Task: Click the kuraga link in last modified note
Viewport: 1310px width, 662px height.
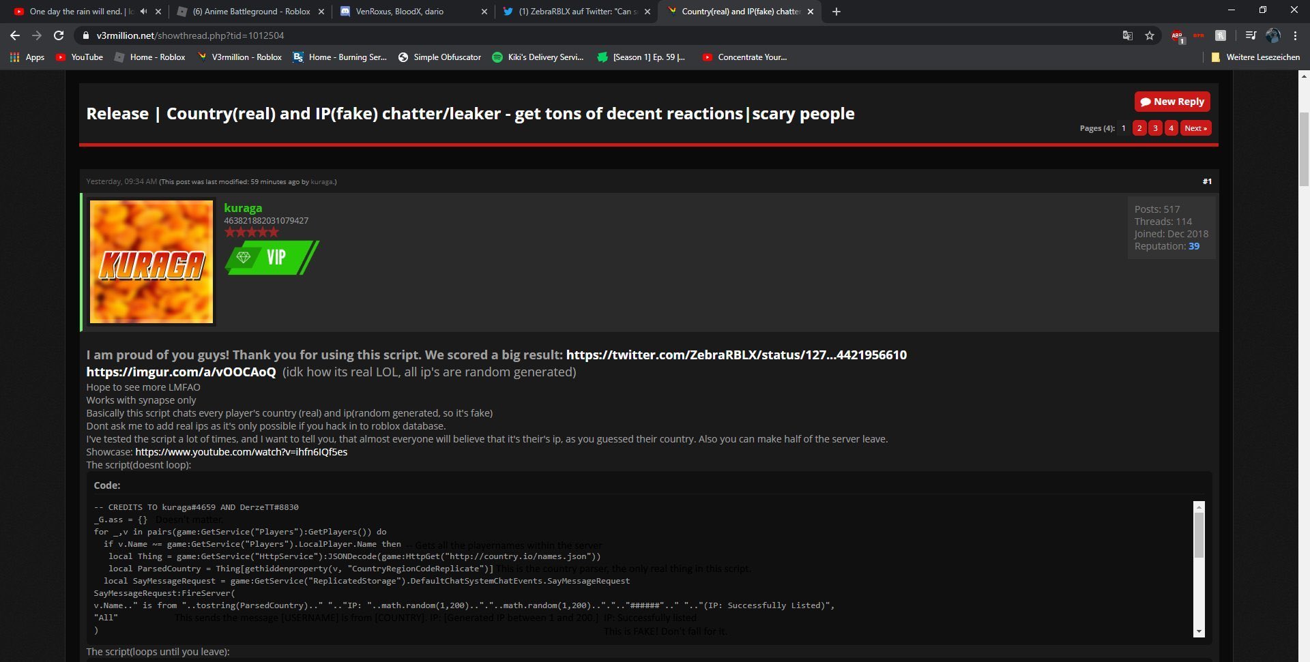Action: tap(321, 182)
